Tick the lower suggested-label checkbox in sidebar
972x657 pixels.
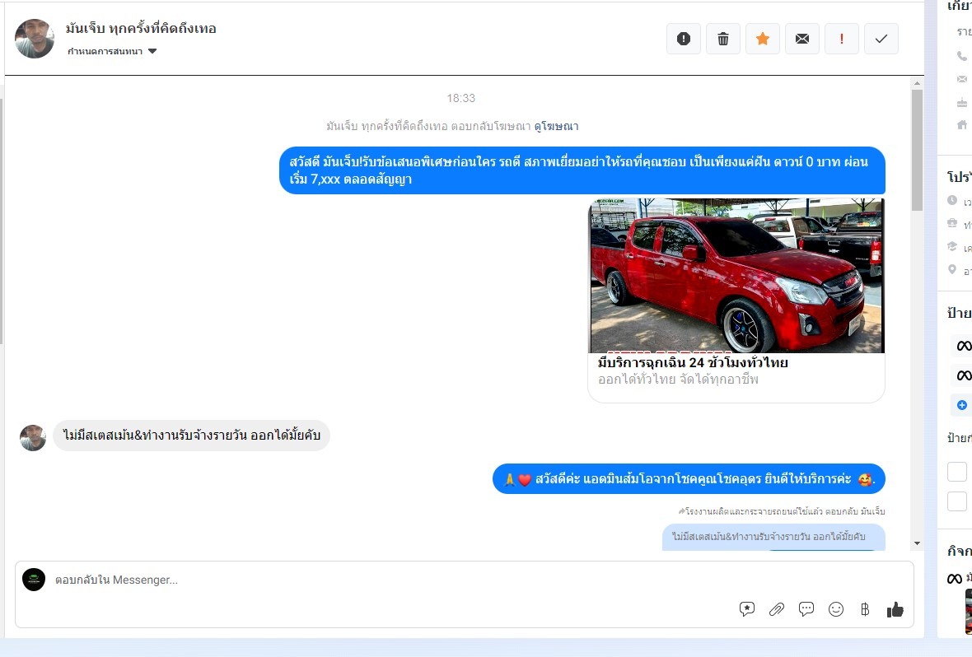[x=956, y=501]
